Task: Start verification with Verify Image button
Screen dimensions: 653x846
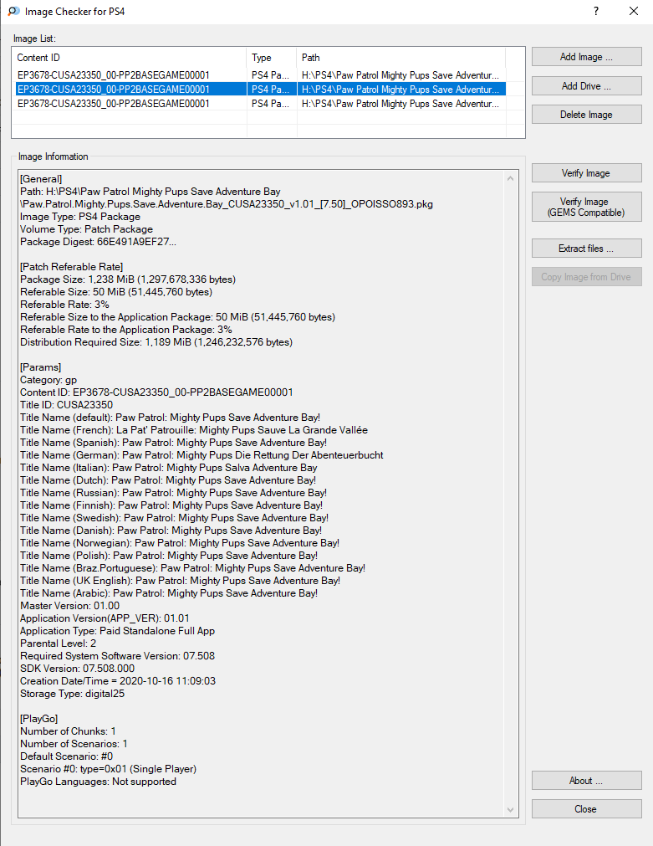Action: click(x=586, y=172)
